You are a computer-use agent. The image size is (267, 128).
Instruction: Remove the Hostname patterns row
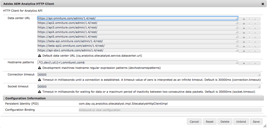[x=255, y=63]
